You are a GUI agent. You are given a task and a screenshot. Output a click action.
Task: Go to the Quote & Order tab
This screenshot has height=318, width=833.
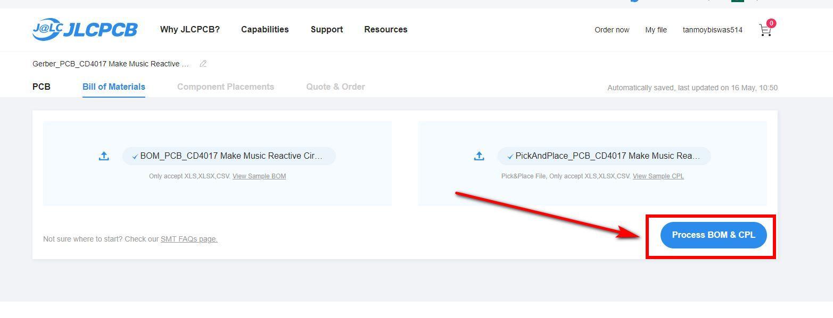click(335, 87)
